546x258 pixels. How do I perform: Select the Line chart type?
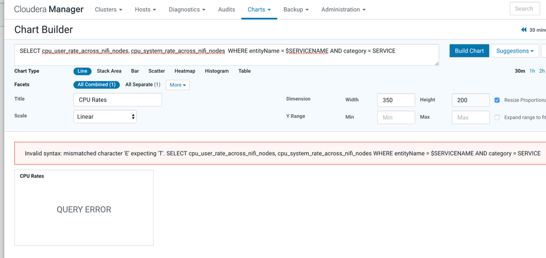82,71
